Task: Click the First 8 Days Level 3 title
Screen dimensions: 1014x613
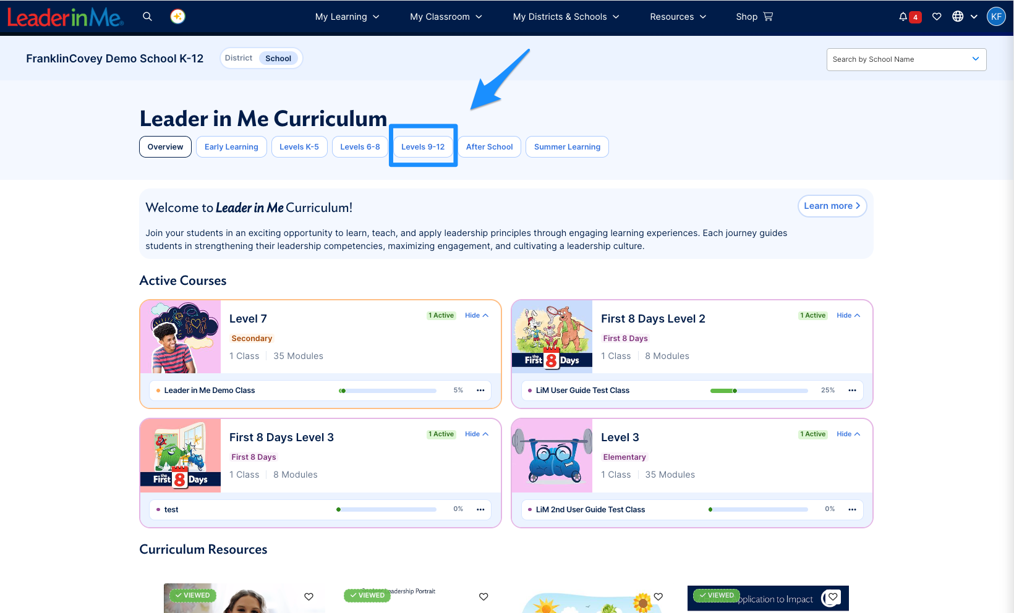Action: 281,438
